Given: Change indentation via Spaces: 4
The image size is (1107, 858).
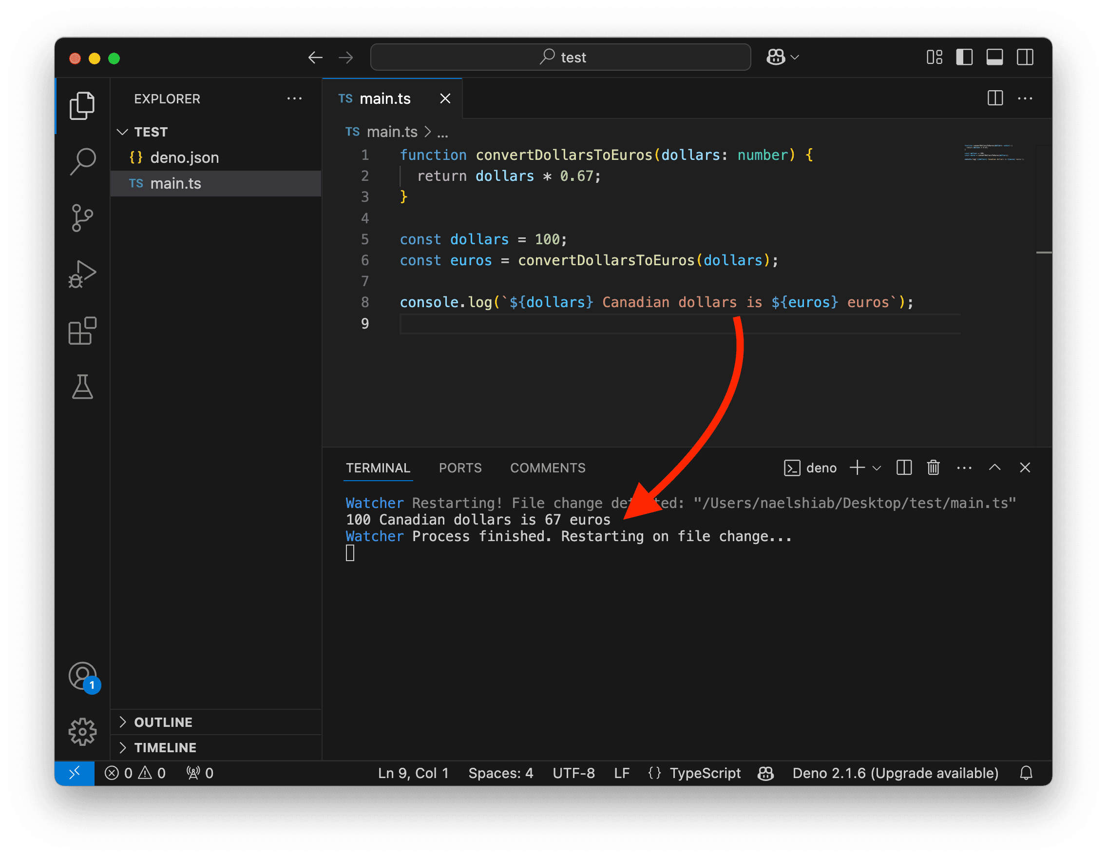Looking at the screenshot, I should point(501,773).
